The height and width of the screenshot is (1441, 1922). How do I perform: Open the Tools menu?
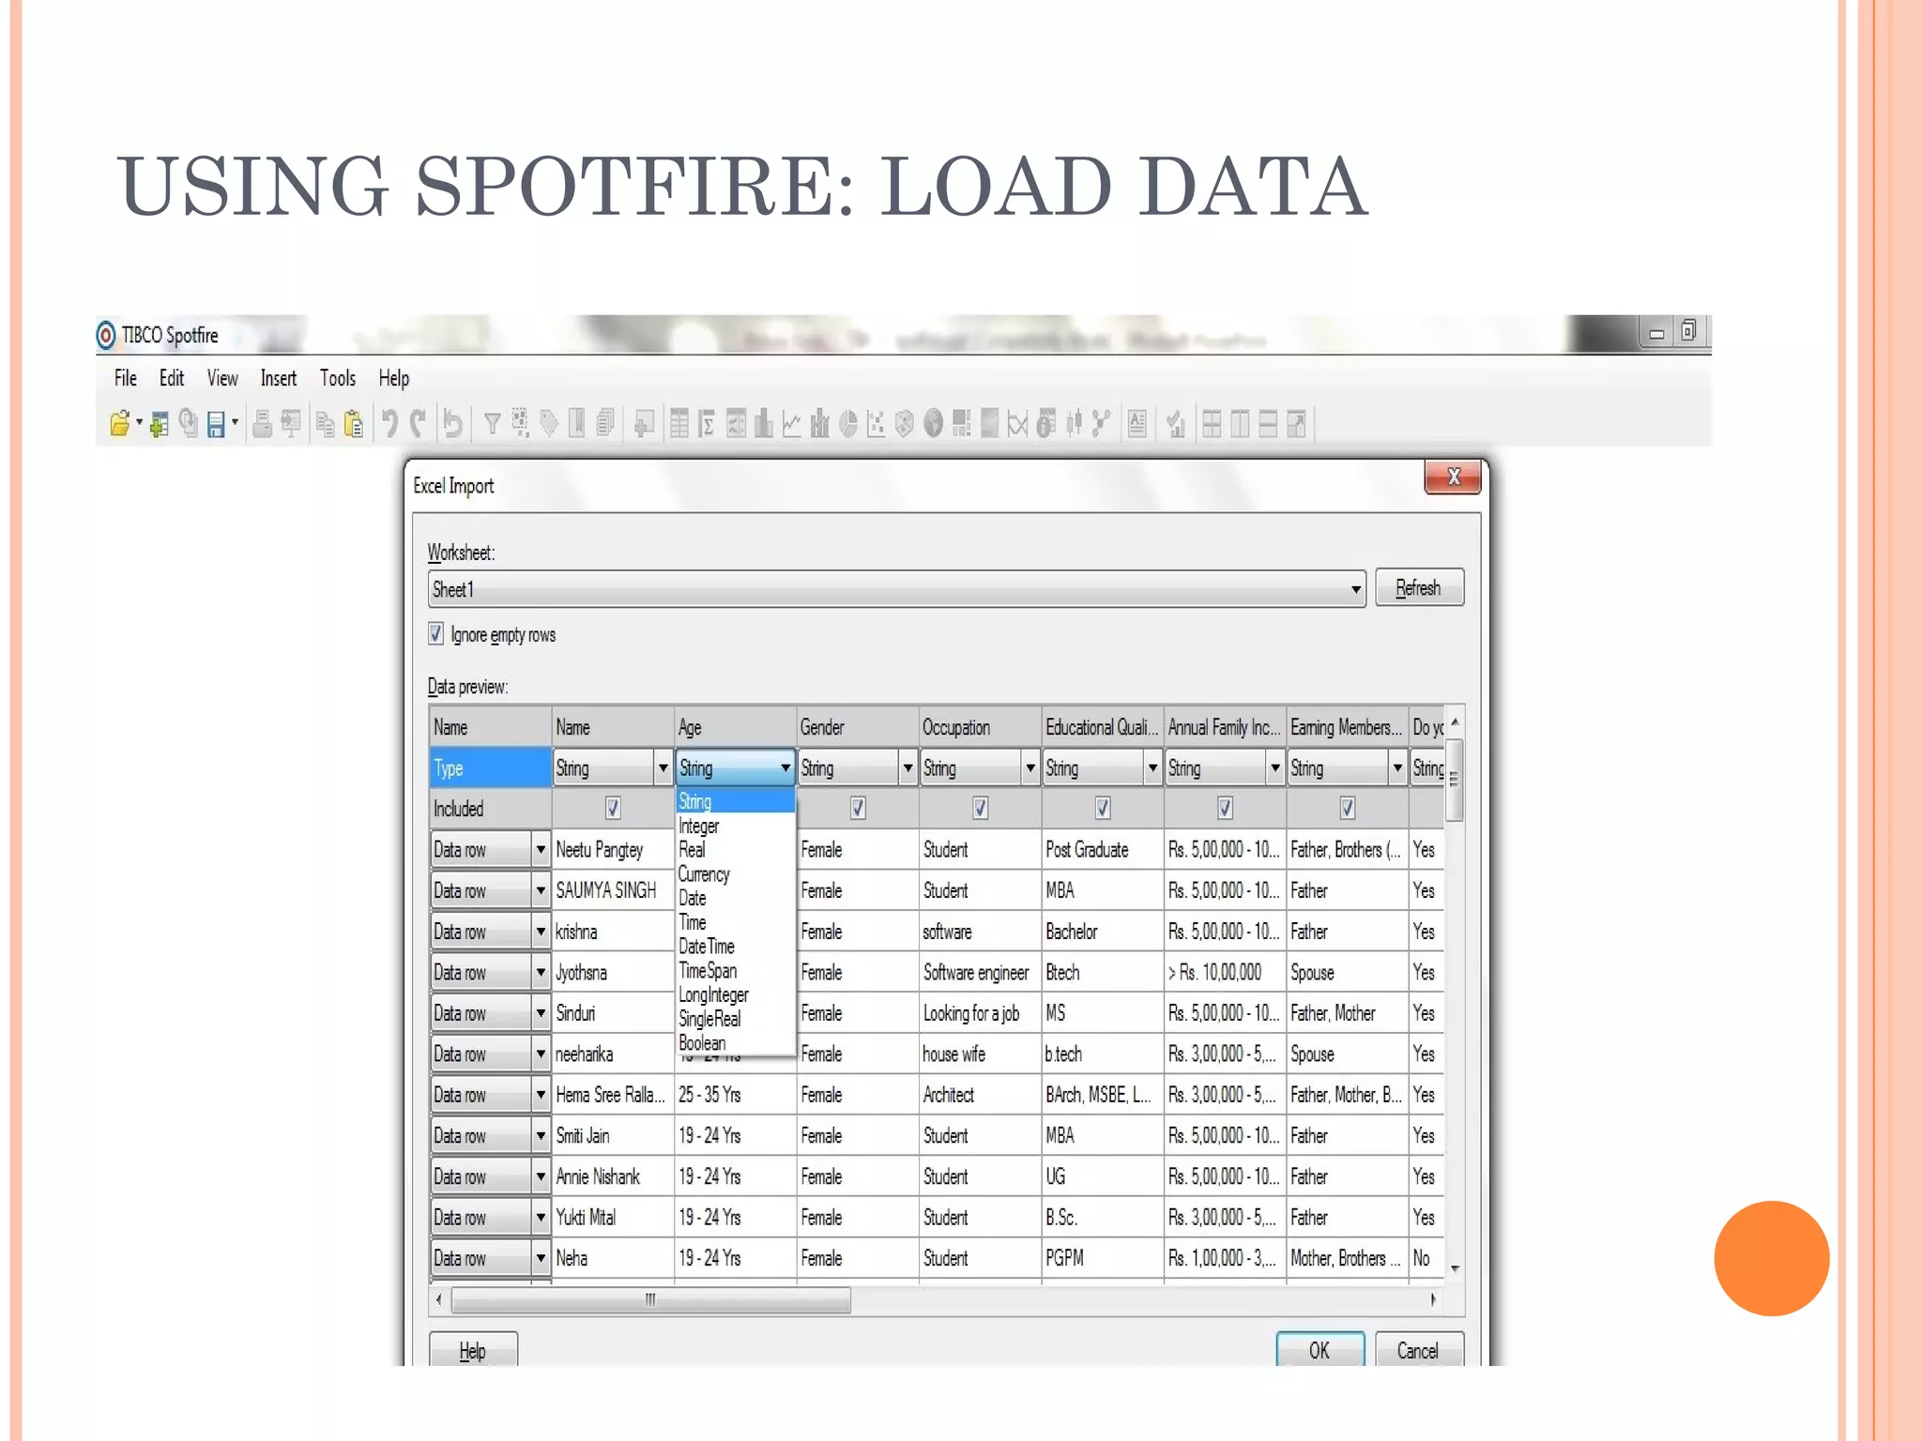338,378
